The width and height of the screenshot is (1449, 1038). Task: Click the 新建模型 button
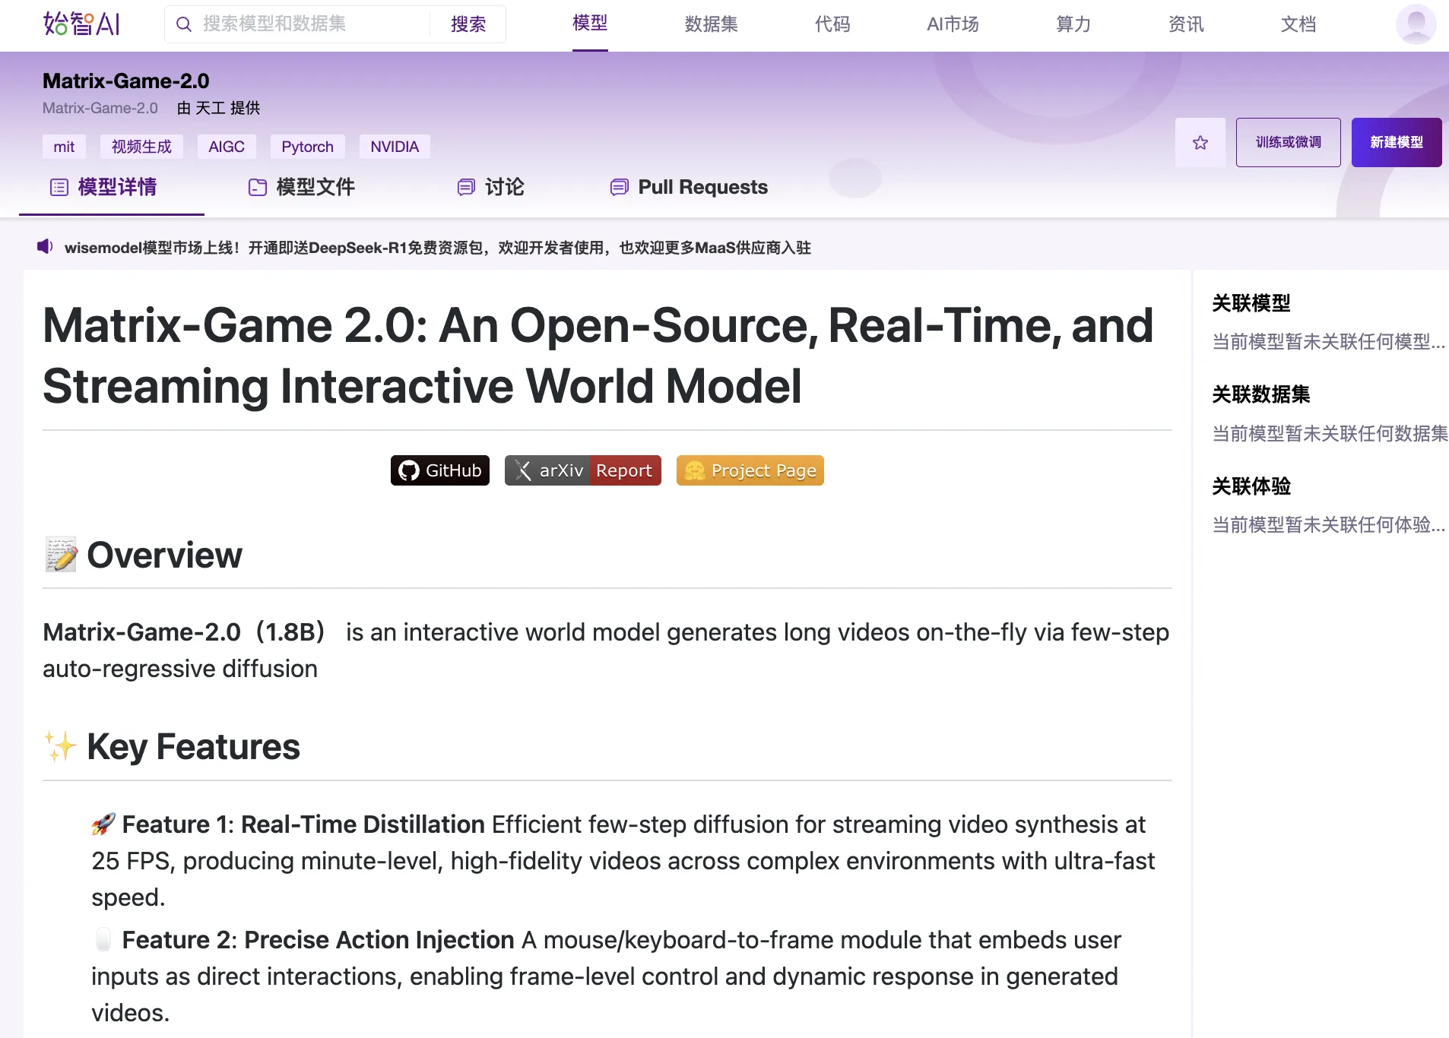click(1396, 142)
